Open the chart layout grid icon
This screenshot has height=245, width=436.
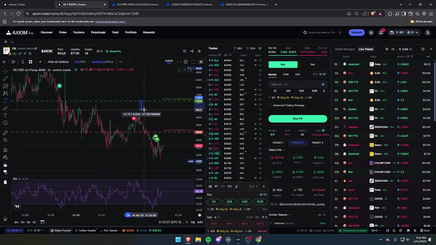point(30,62)
